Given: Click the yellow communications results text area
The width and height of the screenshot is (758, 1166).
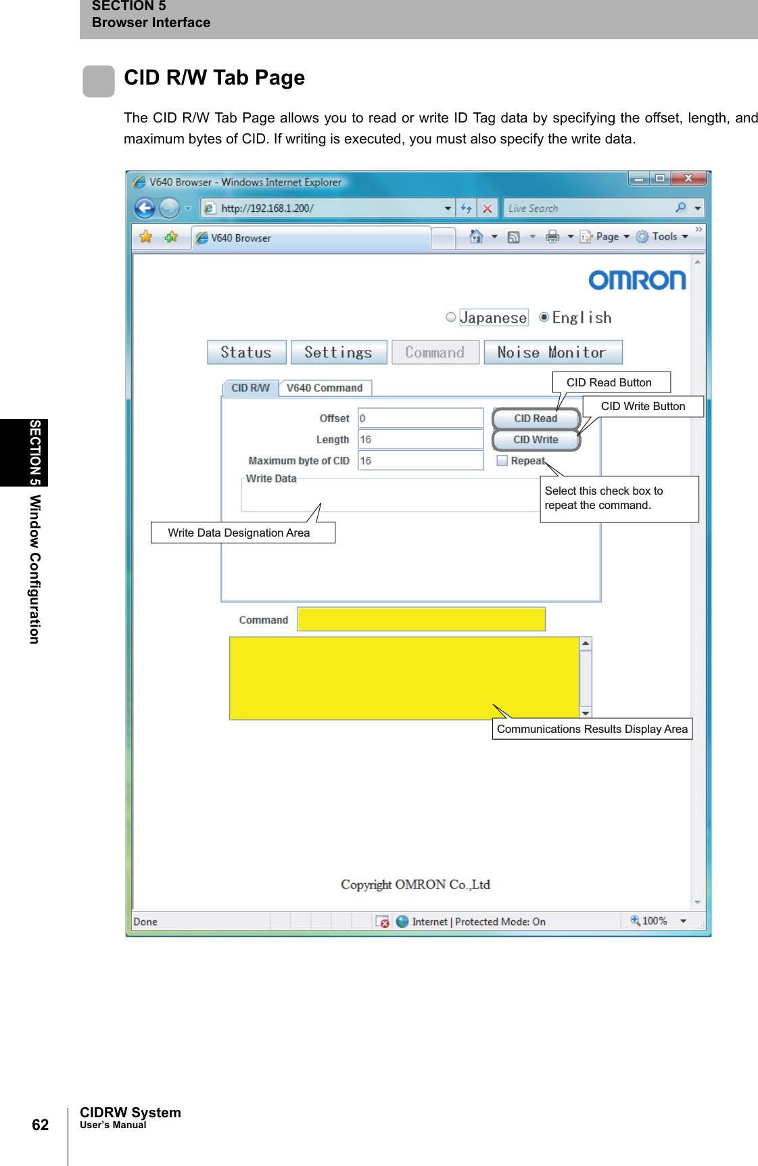Looking at the screenshot, I should 404,678.
